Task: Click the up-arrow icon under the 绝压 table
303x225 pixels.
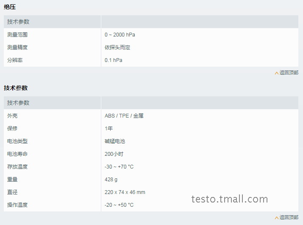Action: click(277, 73)
